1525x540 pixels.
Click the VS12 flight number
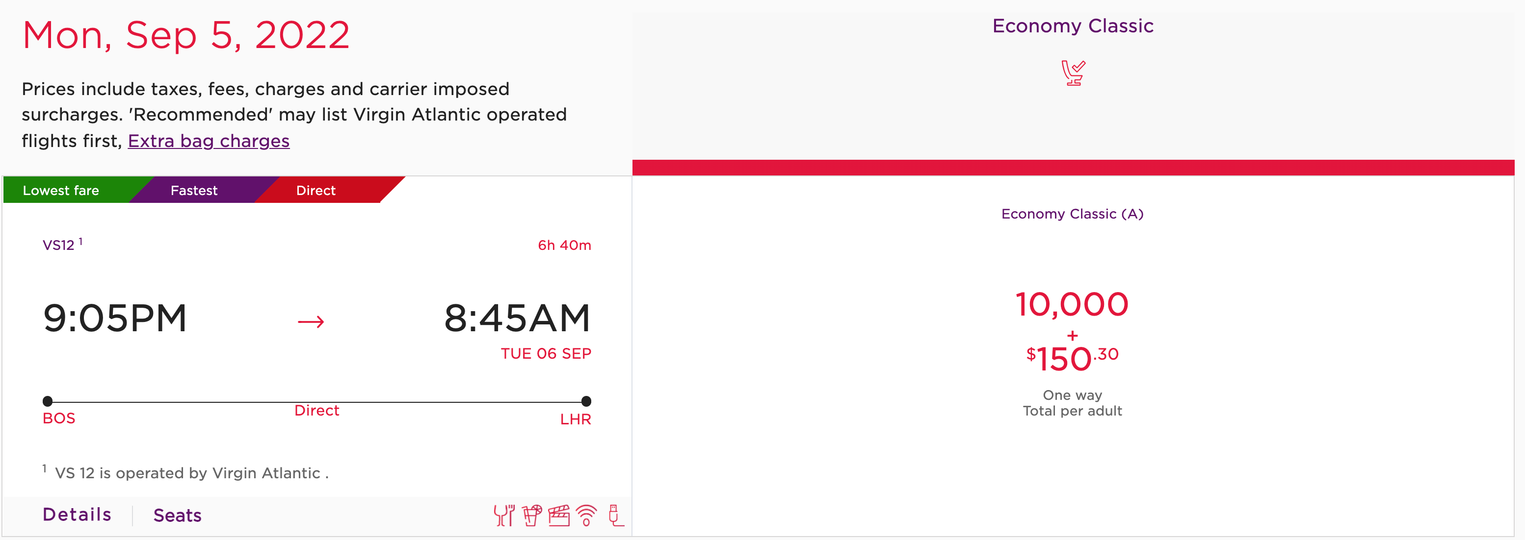58,245
